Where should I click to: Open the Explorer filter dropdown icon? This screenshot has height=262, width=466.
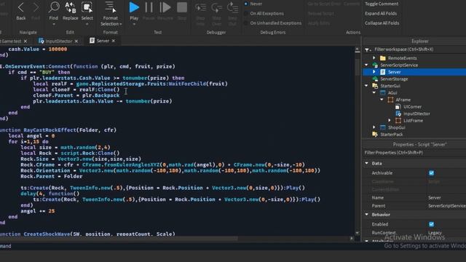pyautogui.click(x=367, y=49)
